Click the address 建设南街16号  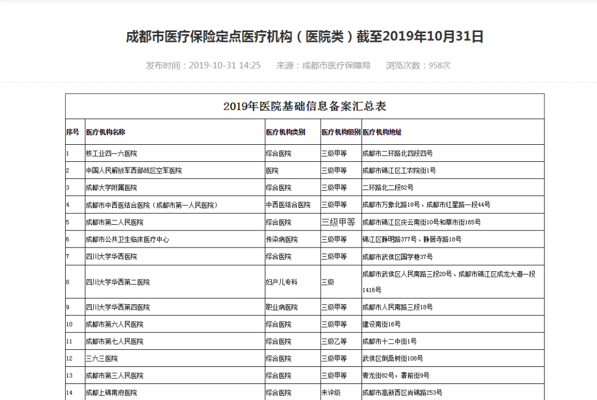[x=381, y=324]
